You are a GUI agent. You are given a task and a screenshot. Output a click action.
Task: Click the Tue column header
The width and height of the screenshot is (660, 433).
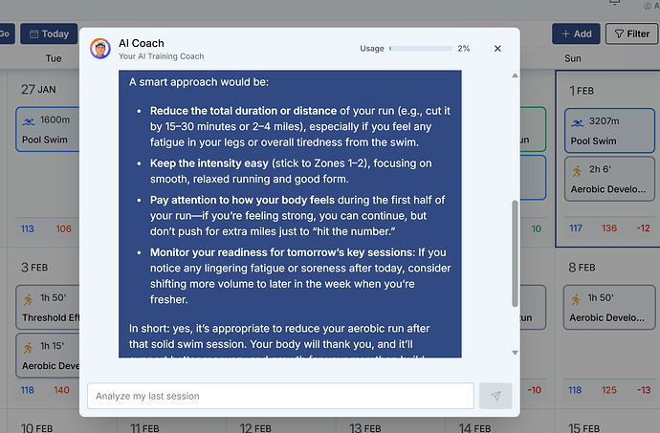pos(54,58)
